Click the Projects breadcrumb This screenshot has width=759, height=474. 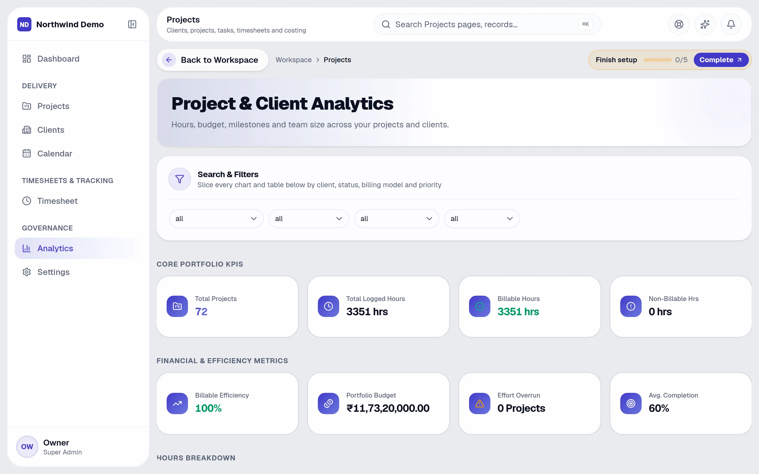pos(337,60)
